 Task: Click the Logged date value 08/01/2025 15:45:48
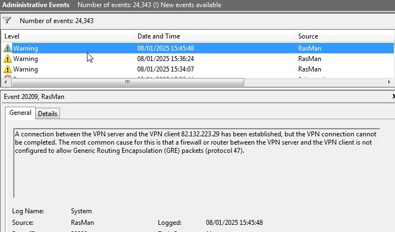coord(234,223)
